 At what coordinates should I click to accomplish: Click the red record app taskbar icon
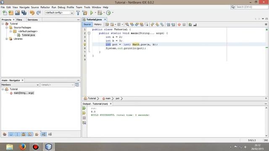[x=35, y=147]
